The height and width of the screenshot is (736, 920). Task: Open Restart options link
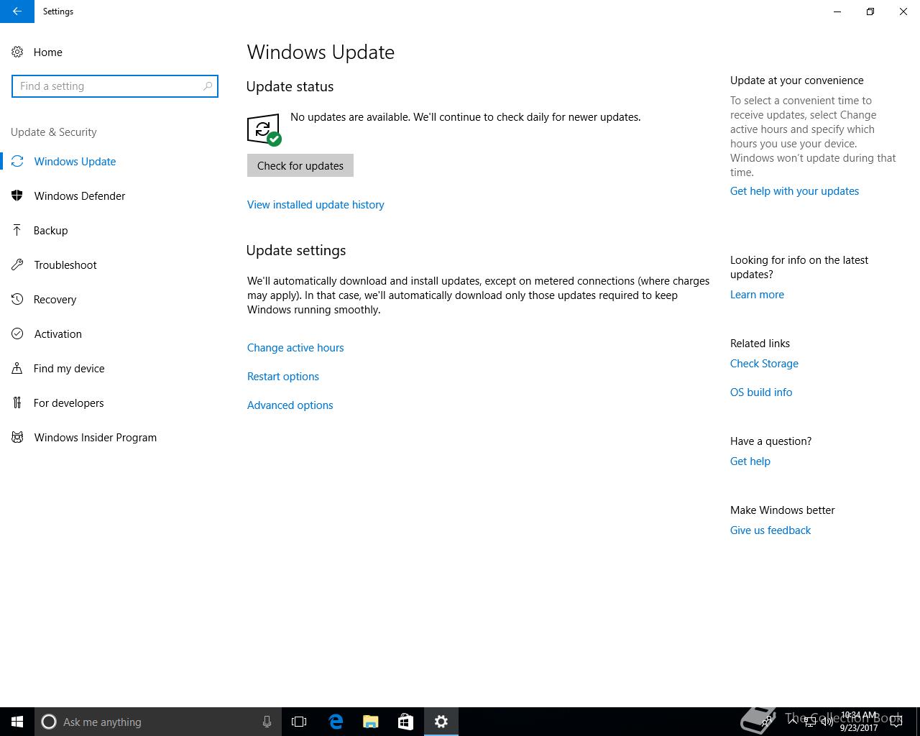283,377
